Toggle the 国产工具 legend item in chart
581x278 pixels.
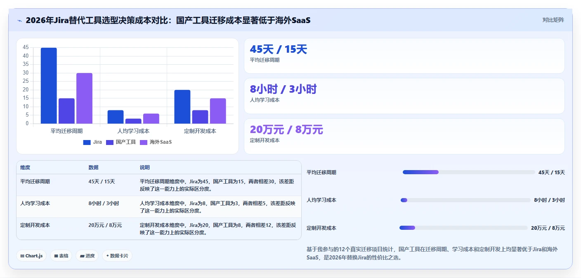(x=121, y=142)
